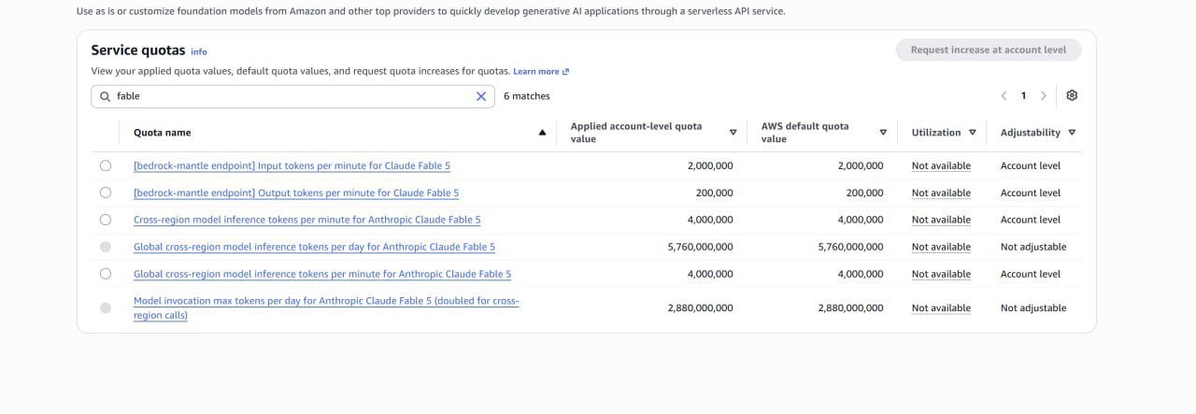Screen dimensions: 1196x414
Task: Select radio for bedrock-mantle Output tokens quota
Action: [105, 193]
